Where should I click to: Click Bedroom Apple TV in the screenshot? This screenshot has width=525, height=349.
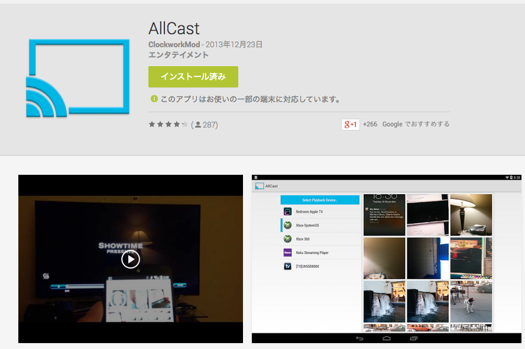(x=309, y=211)
